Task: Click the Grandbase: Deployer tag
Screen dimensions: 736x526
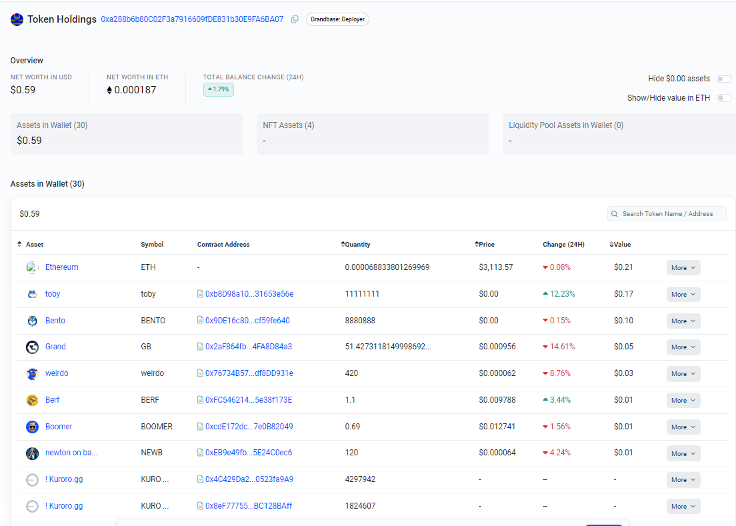Action: point(337,19)
